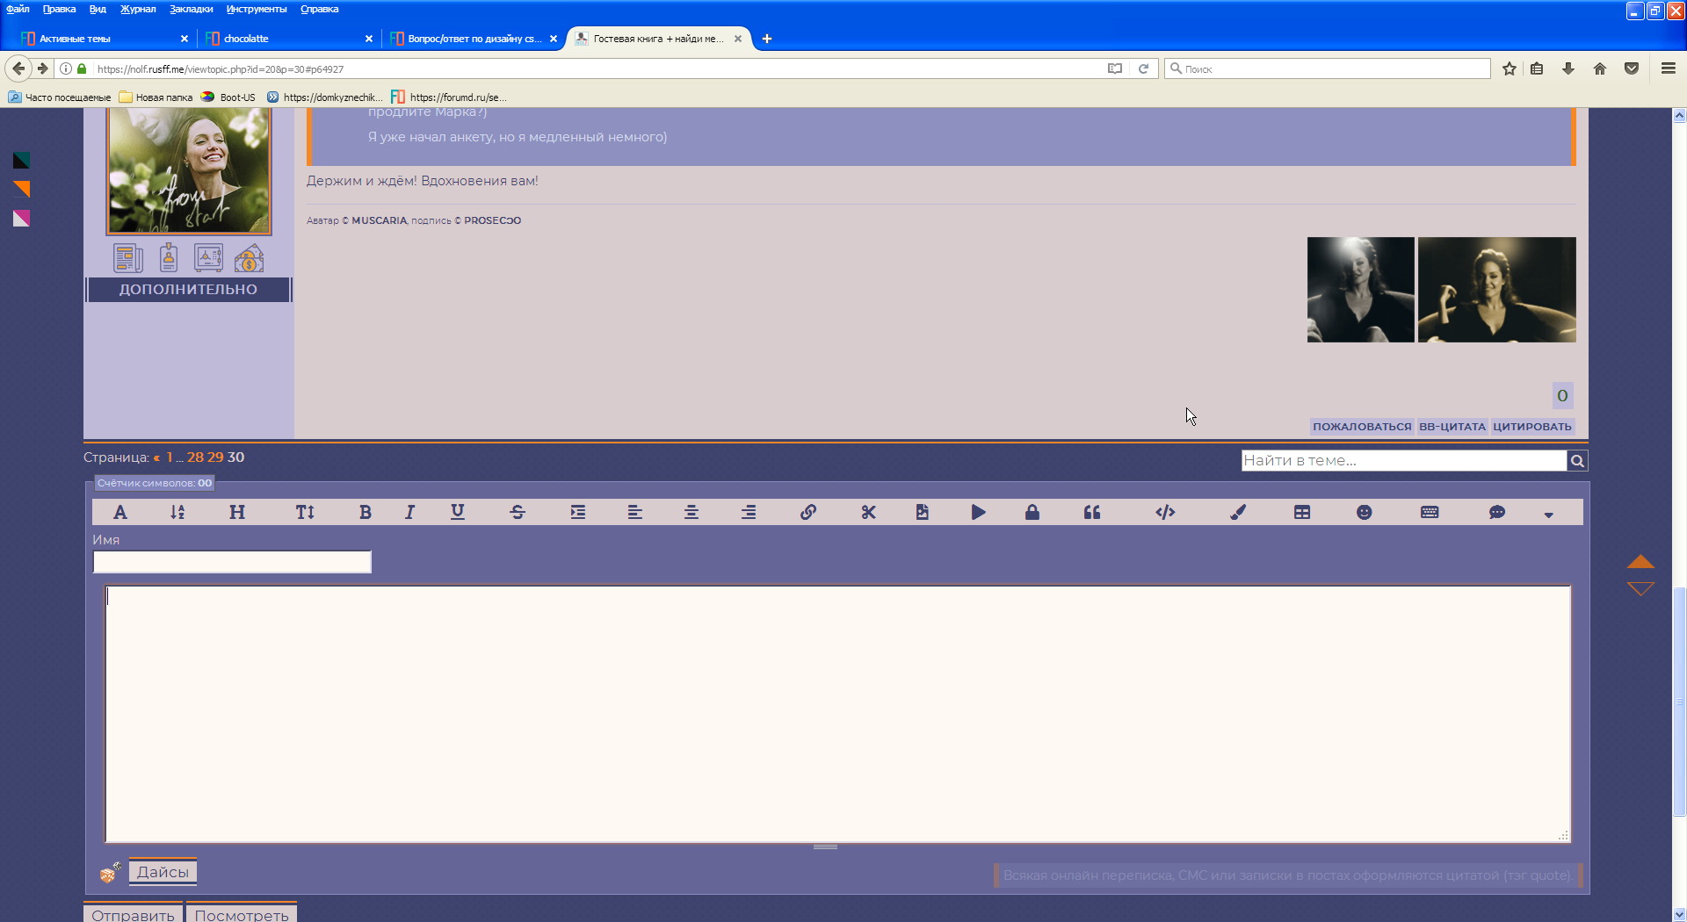Insert a hyperlink using link icon
Screen dimensions: 1687x922
click(x=808, y=512)
